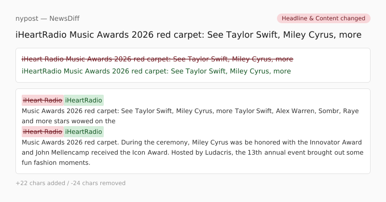Viewport: 386px width, 202px height.
Task: Click the second added "iHeartRadio" green chip
Action: point(83,131)
